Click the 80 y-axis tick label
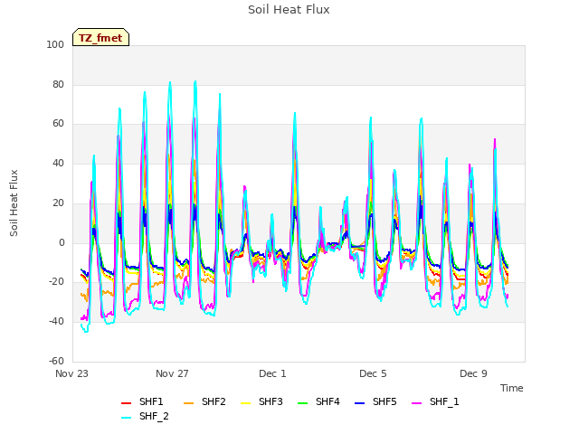Viewport: 579px width, 434px height. coord(58,84)
